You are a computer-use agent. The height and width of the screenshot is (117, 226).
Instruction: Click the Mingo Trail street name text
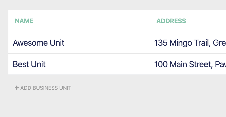(x=189, y=43)
